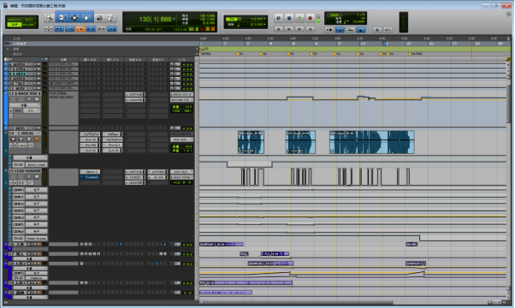This screenshot has width=515, height=308.
Task: Click the Play transport button
Action: (x=299, y=18)
